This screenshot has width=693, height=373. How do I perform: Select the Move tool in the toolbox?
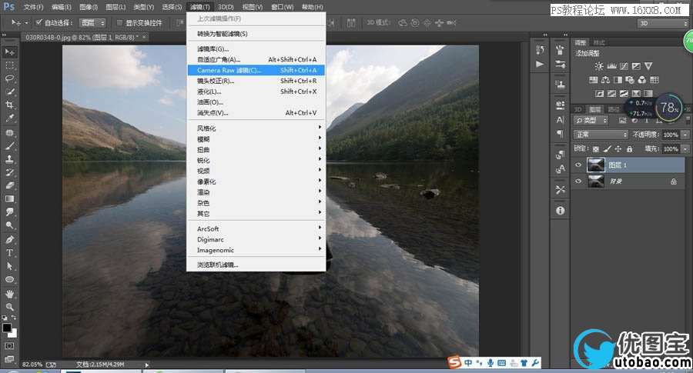click(9, 52)
